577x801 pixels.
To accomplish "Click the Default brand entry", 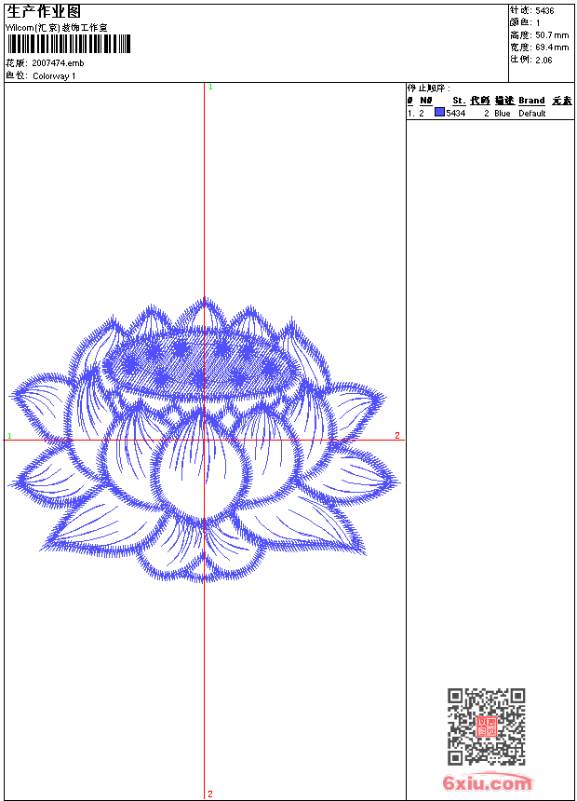I will pos(532,114).
